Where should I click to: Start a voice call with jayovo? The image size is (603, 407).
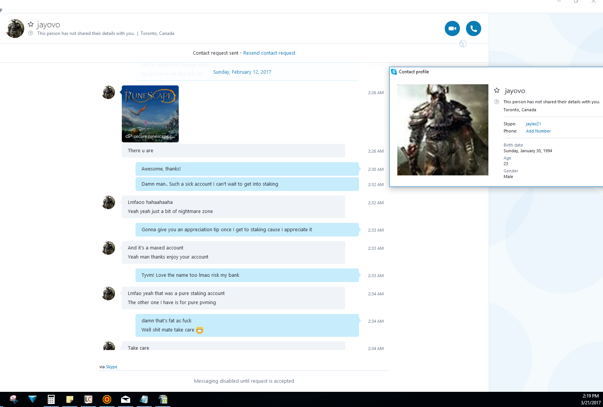(x=474, y=28)
